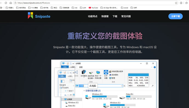Open the 快捷键 navigation link
The image size is (189, 108).
coord(105,16)
